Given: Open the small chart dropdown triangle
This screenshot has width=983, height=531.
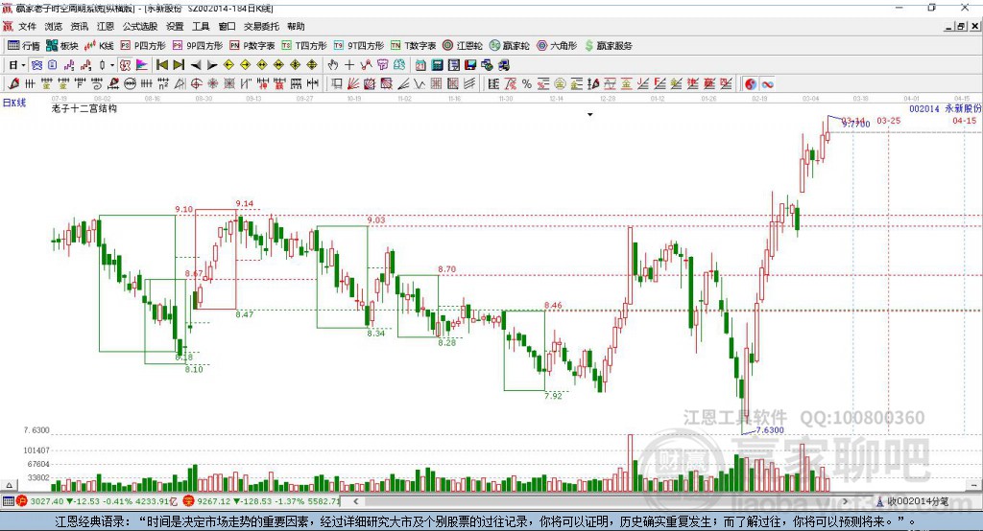Looking at the screenshot, I should pos(590,115).
